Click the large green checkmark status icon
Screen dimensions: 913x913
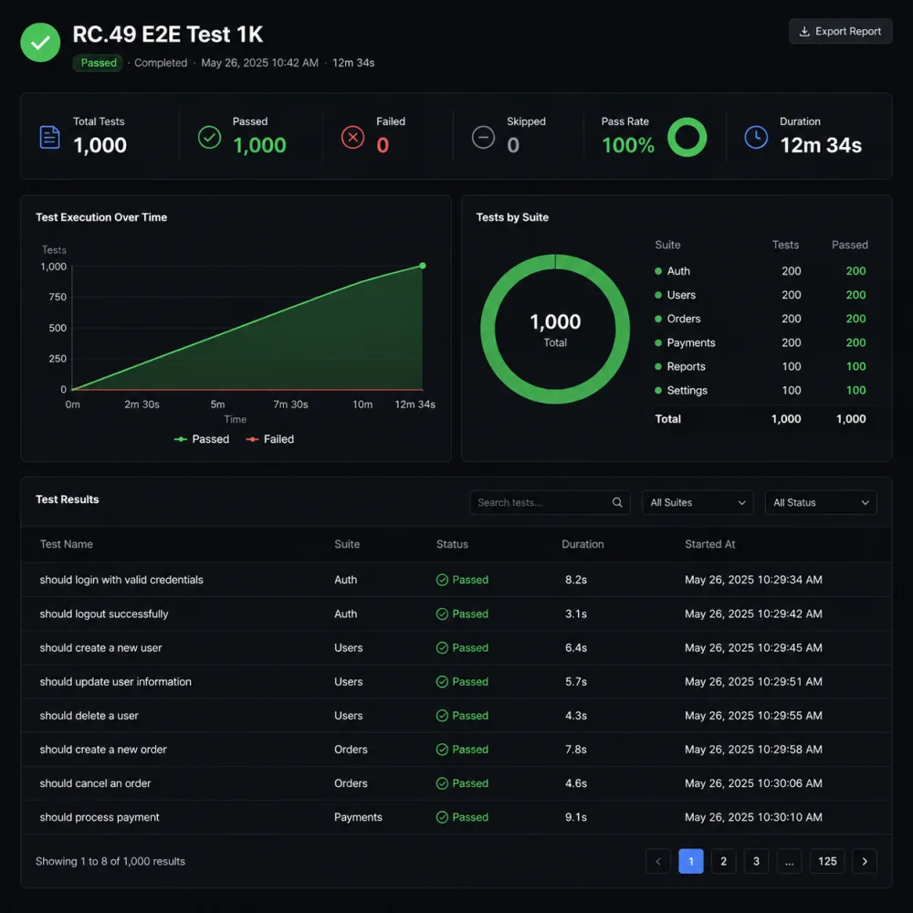40,43
